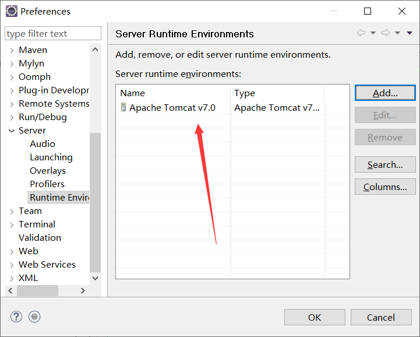Click the tree's vertical scrollbar down arrow
The width and height of the screenshot is (420, 337).
pos(95,278)
